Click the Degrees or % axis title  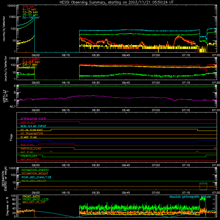tap(7, 206)
